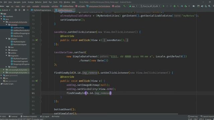Open the Event Log
This screenshot has width=214, height=120.
(x=193, y=116)
